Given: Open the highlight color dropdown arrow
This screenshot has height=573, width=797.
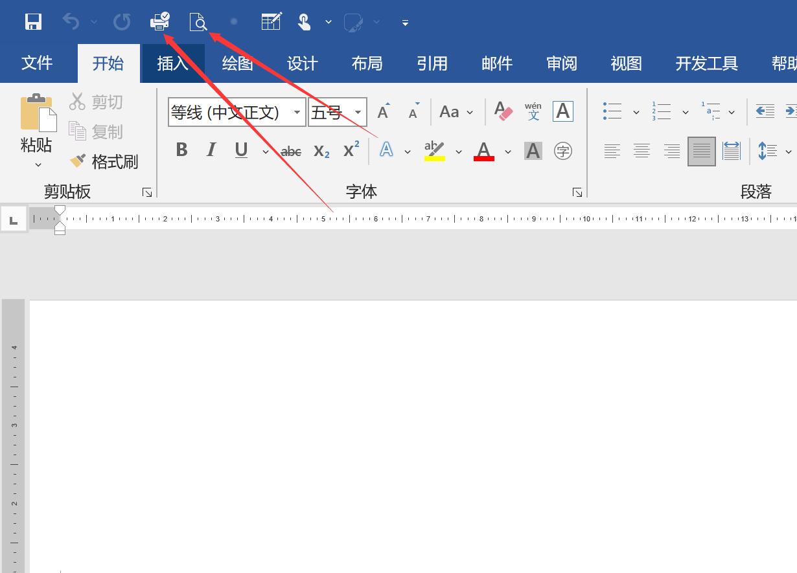Looking at the screenshot, I should pos(459,152).
